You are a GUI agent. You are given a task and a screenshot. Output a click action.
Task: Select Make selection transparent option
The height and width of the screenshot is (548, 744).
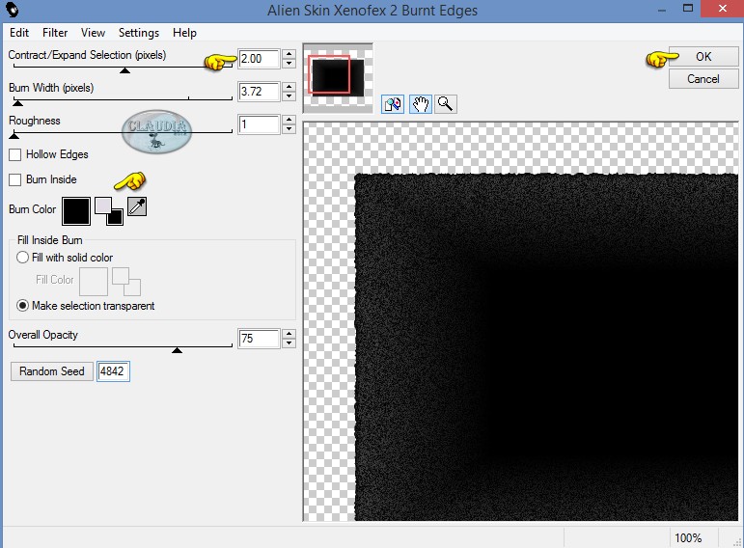[22, 306]
